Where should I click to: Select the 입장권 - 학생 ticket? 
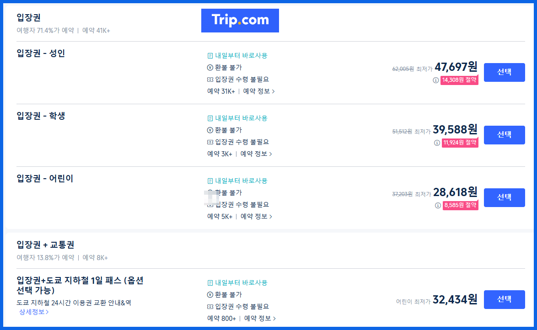tap(504, 135)
